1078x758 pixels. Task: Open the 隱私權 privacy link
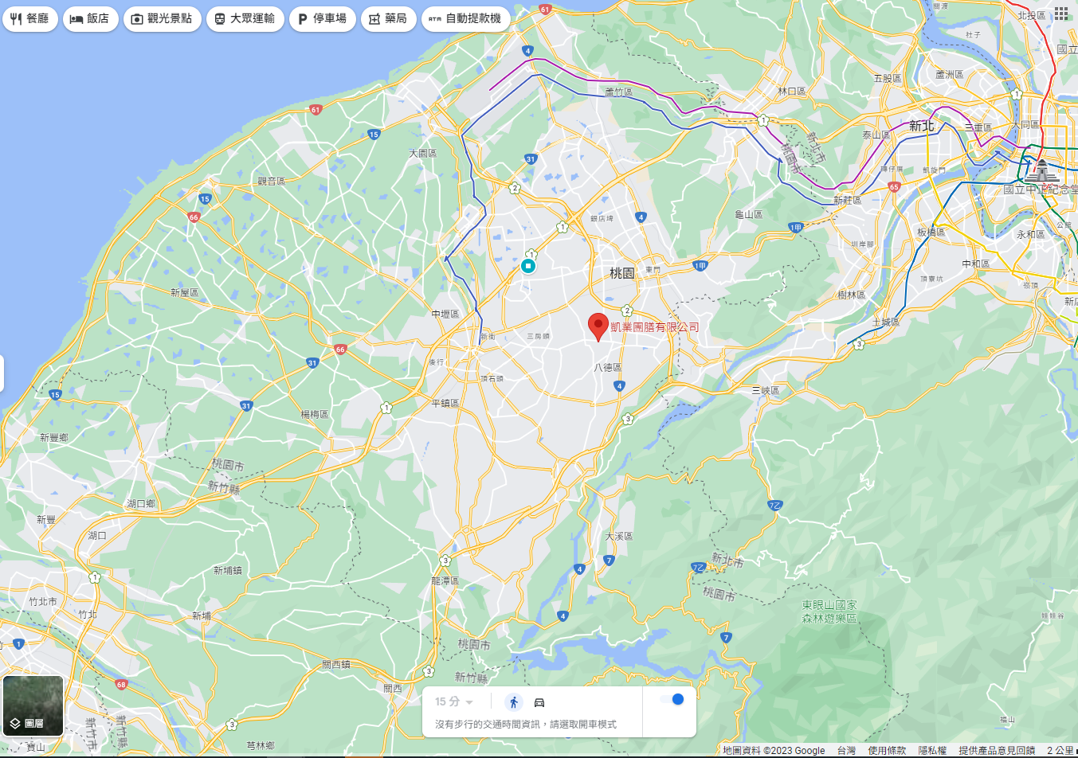[x=932, y=750]
